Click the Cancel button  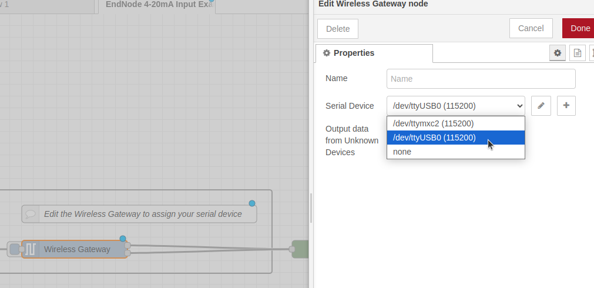click(x=531, y=28)
